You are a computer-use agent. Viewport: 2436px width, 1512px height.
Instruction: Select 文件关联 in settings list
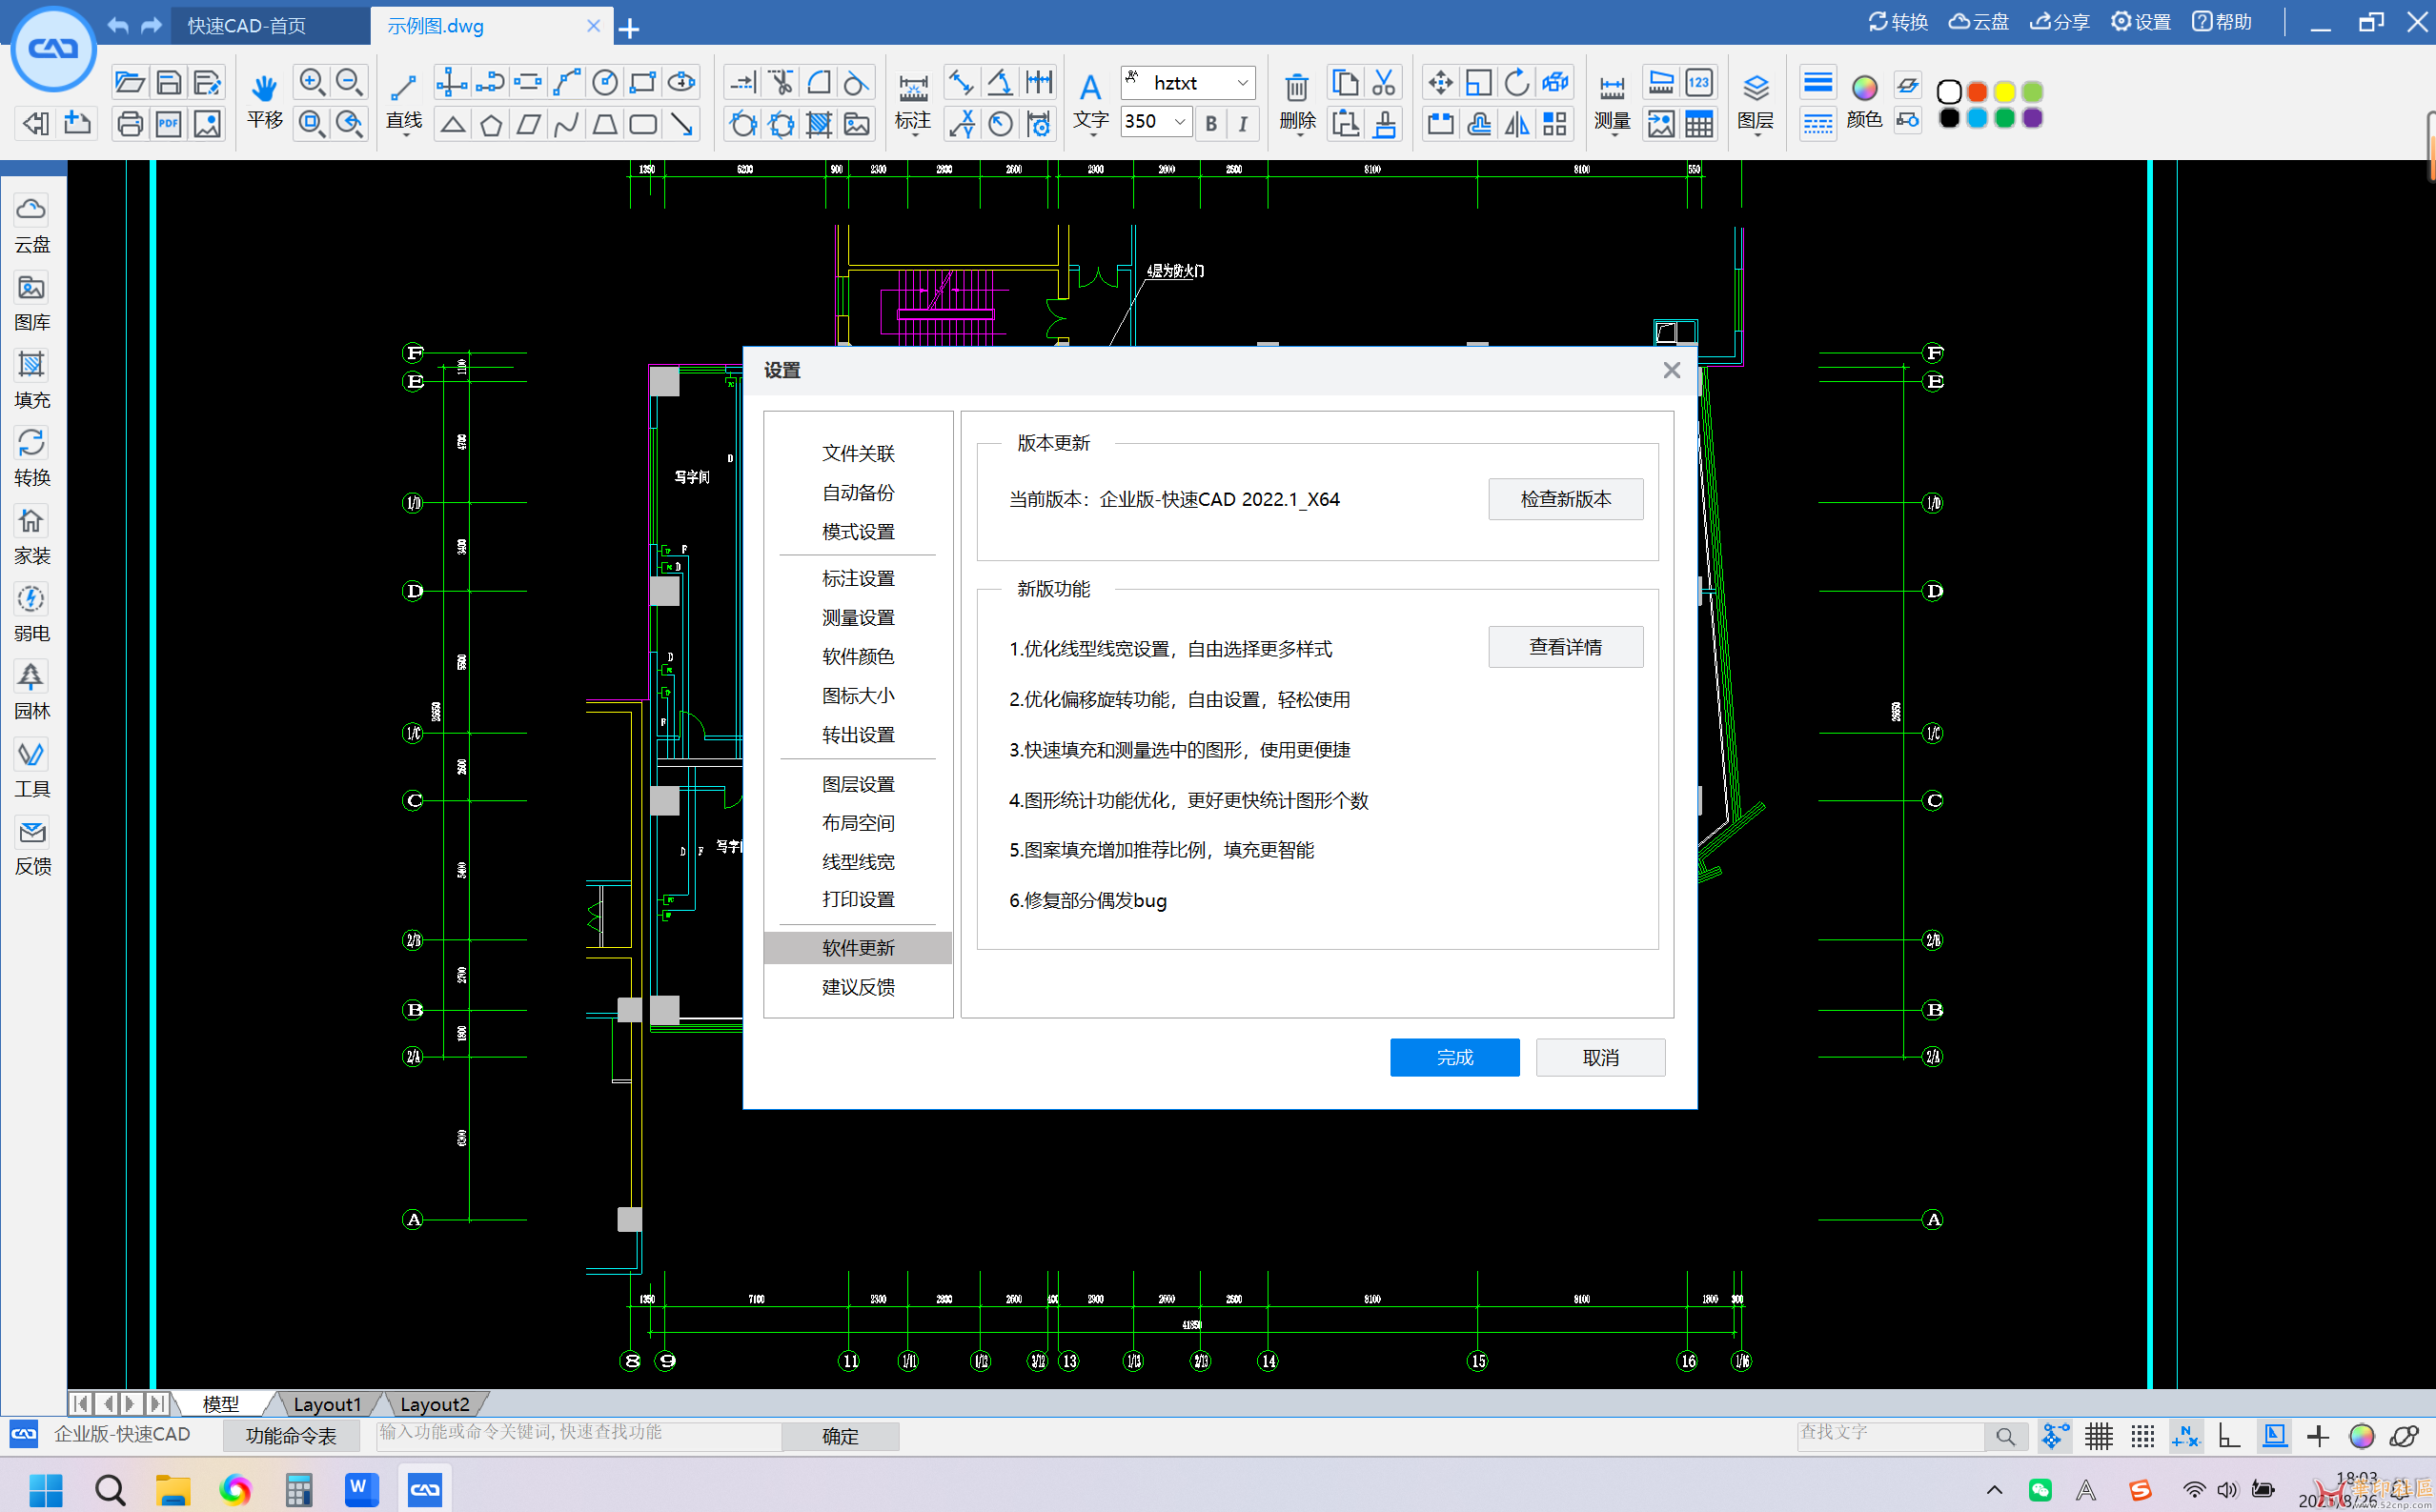pos(857,453)
